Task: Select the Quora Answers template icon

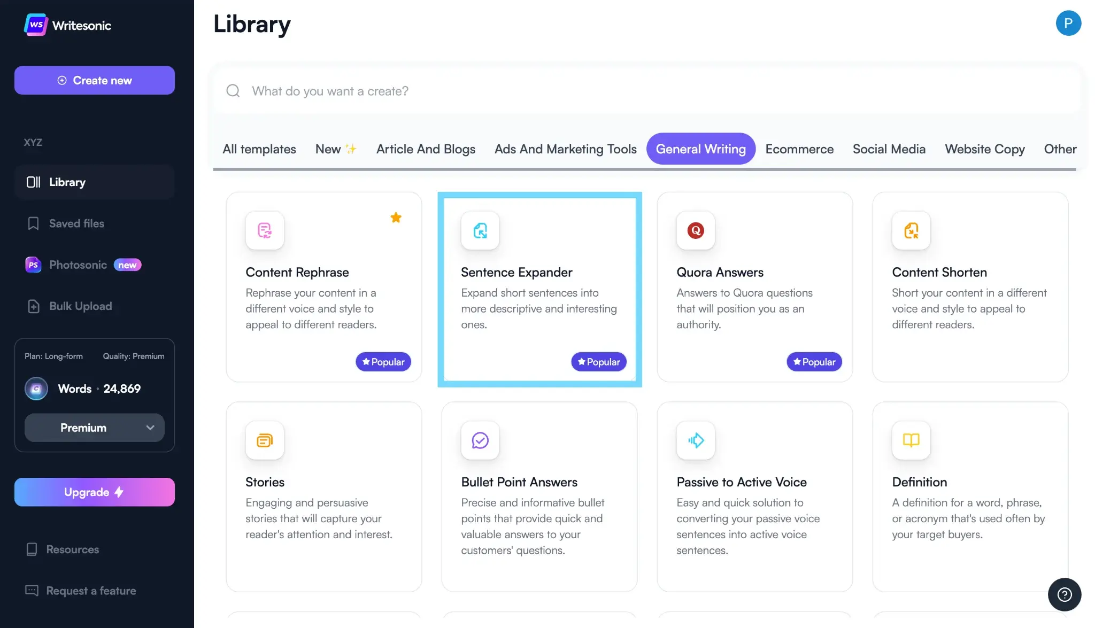Action: pos(695,231)
